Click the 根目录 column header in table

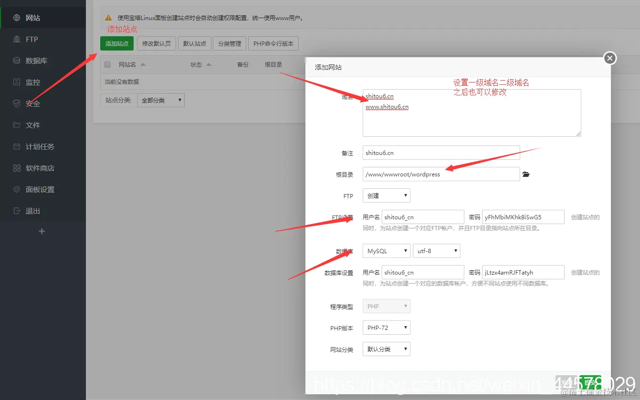[x=273, y=64]
